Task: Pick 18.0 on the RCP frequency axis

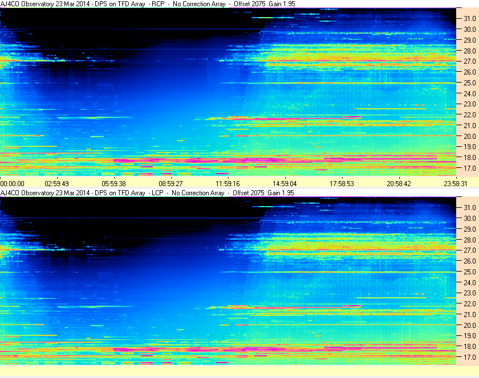Action: [x=470, y=158]
